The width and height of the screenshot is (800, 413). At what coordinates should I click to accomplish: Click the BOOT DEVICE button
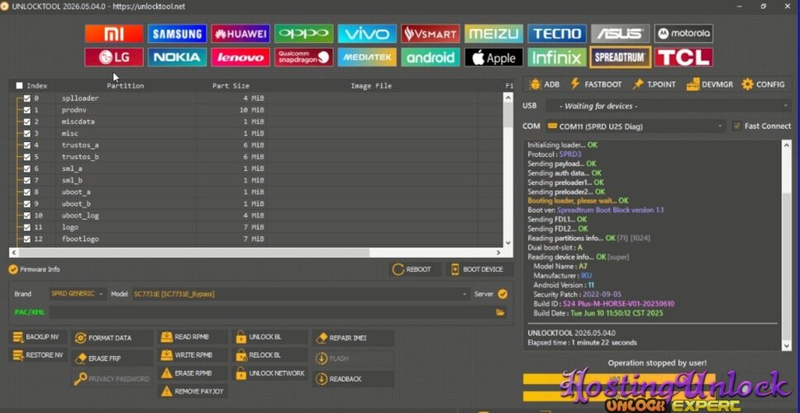click(478, 269)
